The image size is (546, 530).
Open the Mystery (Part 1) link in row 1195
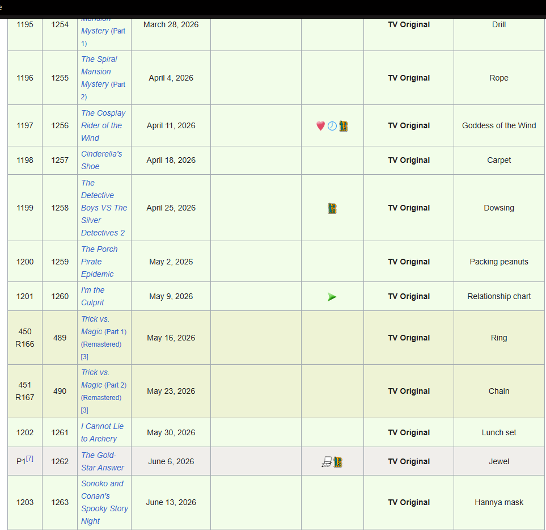103,31
